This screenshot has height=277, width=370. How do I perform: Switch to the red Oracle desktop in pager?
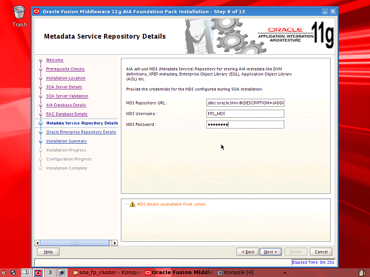[x=38, y=272]
